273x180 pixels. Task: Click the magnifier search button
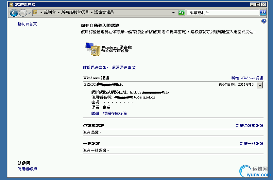(263, 12)
